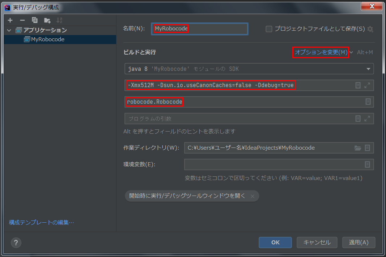Open project file storage gear settings

[x=370, y=29]
